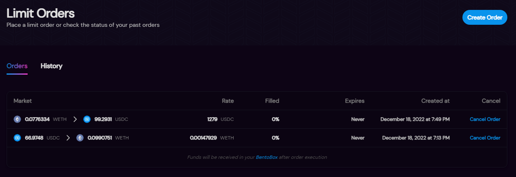The height and width of the screenshot is (177, 516).
Task: Click the Expires column header
Action: coord(355,101)
